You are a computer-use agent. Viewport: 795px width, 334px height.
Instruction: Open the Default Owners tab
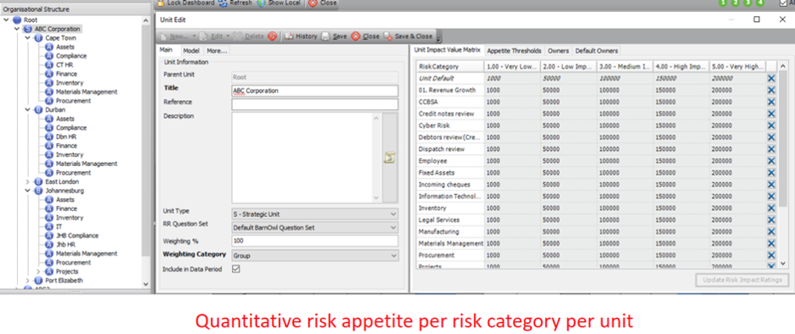point(596,51)
